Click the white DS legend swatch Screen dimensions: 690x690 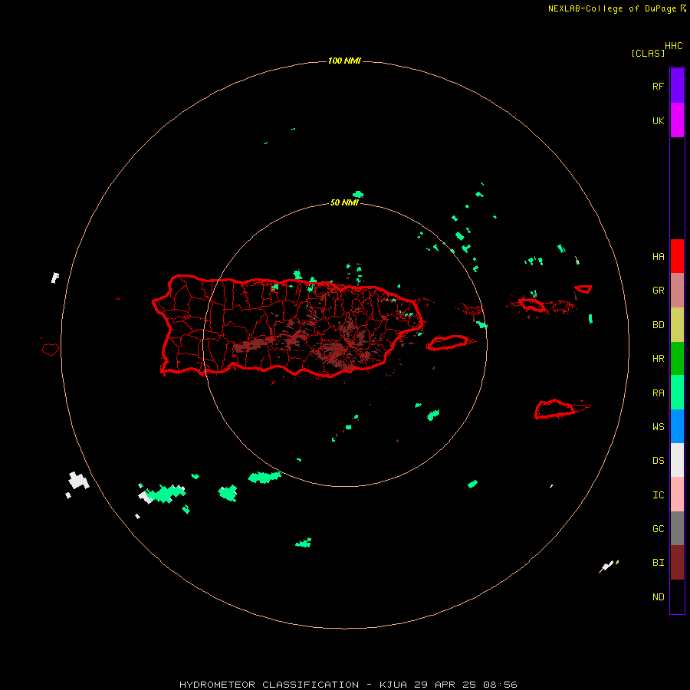(677, 460)
